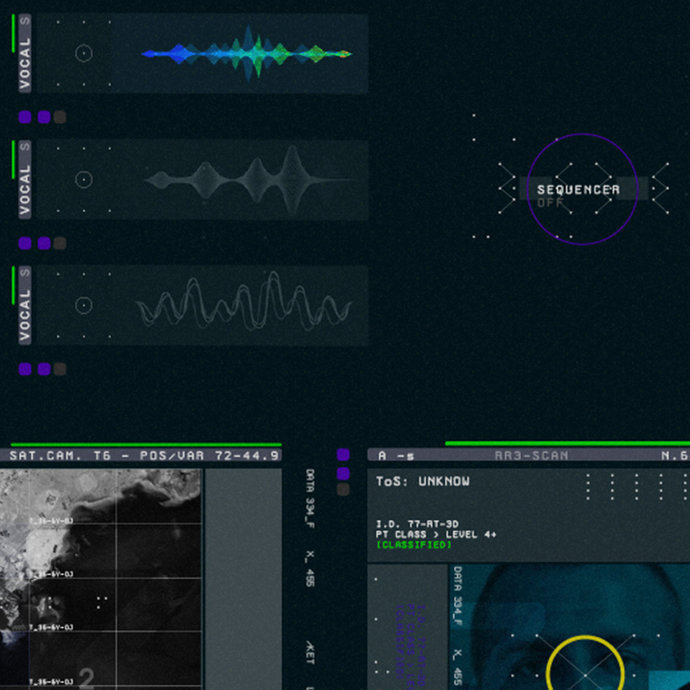Click DATA 334_F text on the face scan
Viewport: 690px width, 690px height.
click(457, 596)
